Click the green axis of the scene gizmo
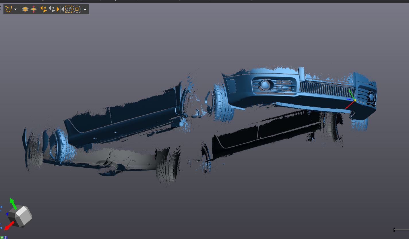The height and width of the screenshot is (239, 409). (351, 94)
